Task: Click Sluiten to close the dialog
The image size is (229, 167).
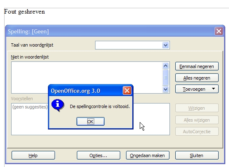Action: coord(197,155)
